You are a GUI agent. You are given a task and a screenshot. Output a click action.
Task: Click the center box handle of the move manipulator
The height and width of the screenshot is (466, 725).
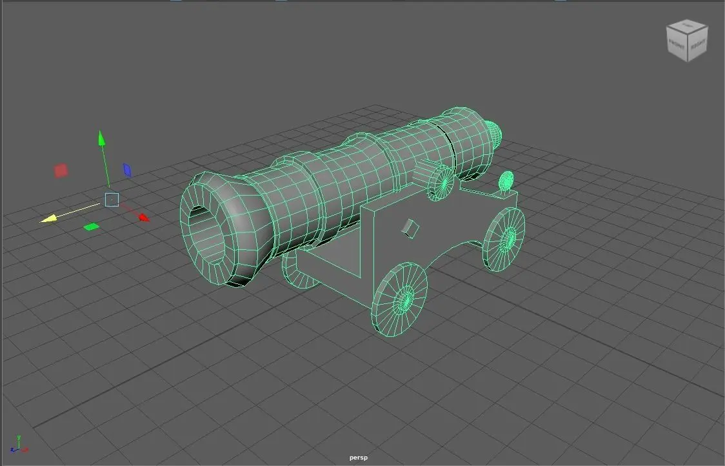tap(112, 200)
